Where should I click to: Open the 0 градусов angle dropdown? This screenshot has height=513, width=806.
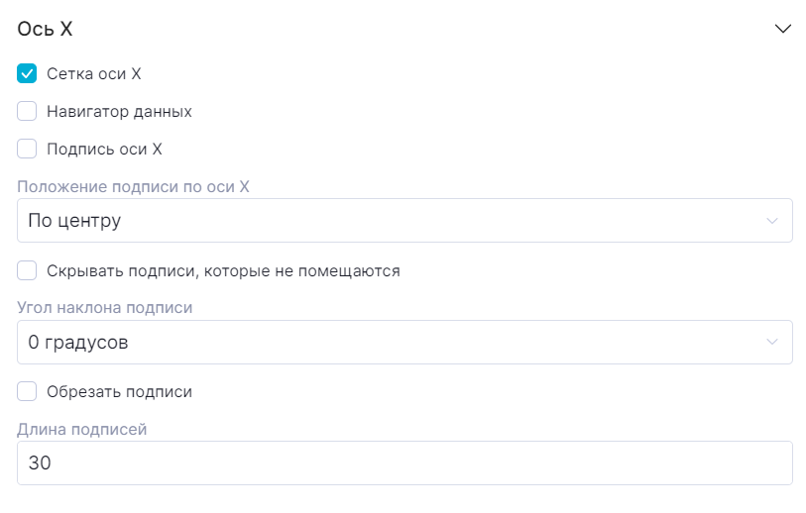click(x=397, y=343)
